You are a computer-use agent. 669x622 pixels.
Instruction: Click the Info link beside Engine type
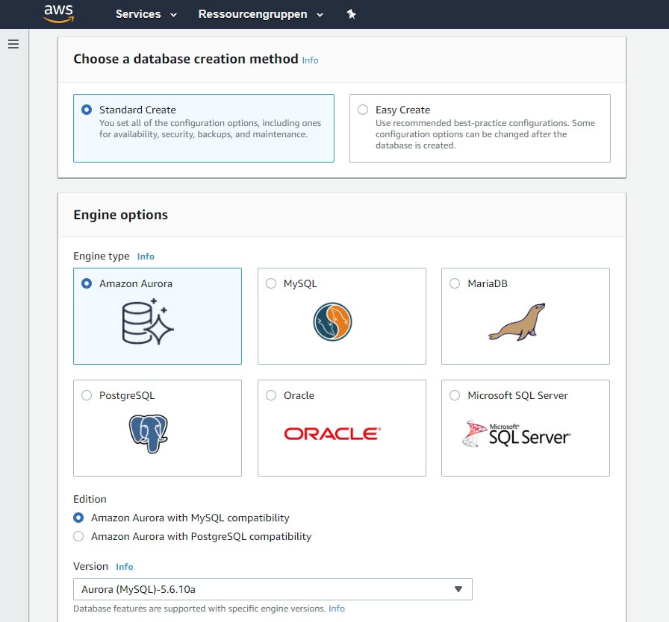146,256
